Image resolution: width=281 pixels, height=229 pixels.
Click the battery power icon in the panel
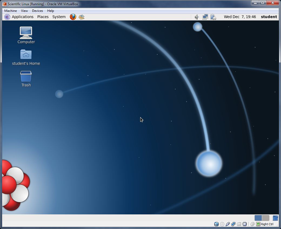coord(213,17)
